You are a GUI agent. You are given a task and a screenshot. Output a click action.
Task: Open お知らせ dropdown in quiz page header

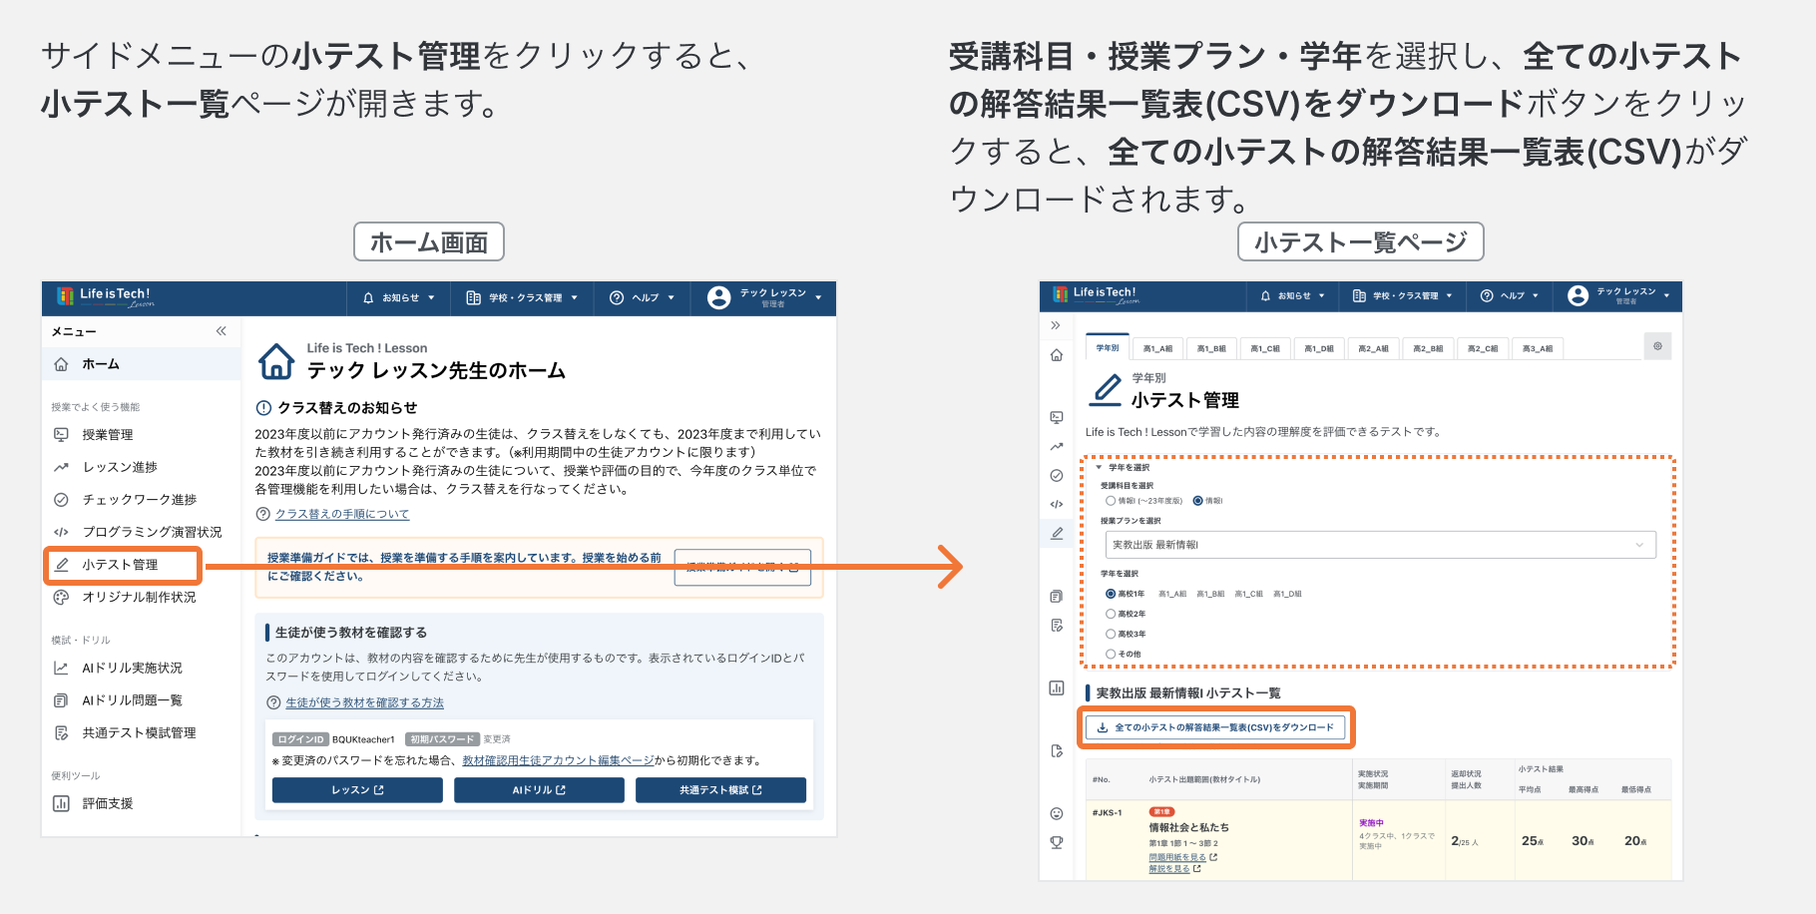click(x=1293, y=295)
